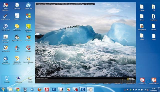Open the Google Earth shortcut
The image size is (160, 92).
(5, 27)
